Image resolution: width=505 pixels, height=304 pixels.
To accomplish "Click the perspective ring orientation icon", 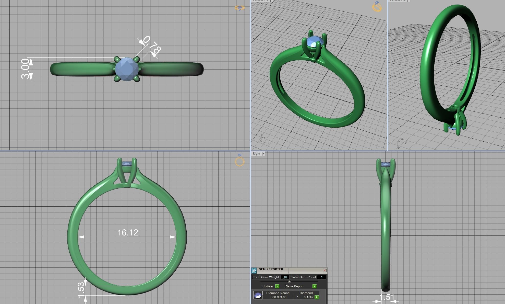I will (377, 7).
